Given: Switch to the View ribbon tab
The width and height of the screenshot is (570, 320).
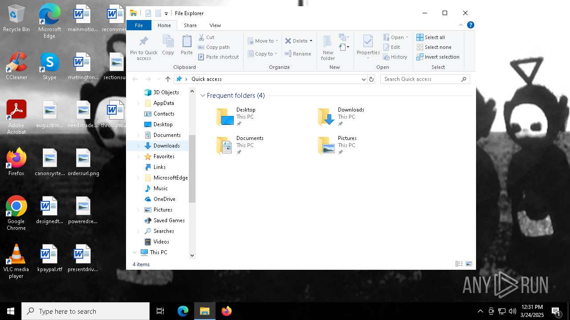Looking at the screenshot, I should 215,25.
